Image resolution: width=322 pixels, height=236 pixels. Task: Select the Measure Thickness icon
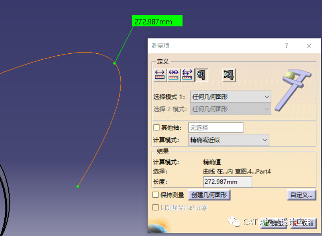point(229,74)
